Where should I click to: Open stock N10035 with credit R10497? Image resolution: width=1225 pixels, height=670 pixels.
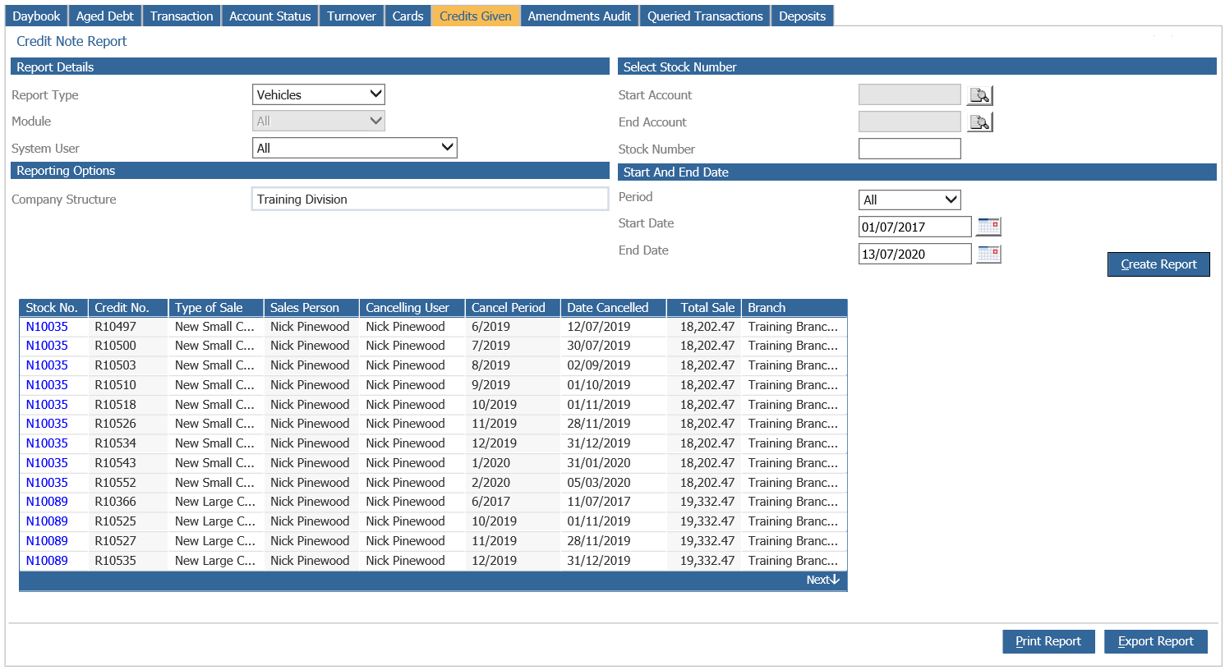tap(47, 327)
